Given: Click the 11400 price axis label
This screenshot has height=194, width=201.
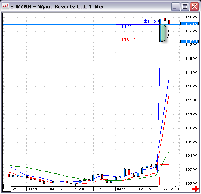Looking at the screenshot, I should (191, 72).
